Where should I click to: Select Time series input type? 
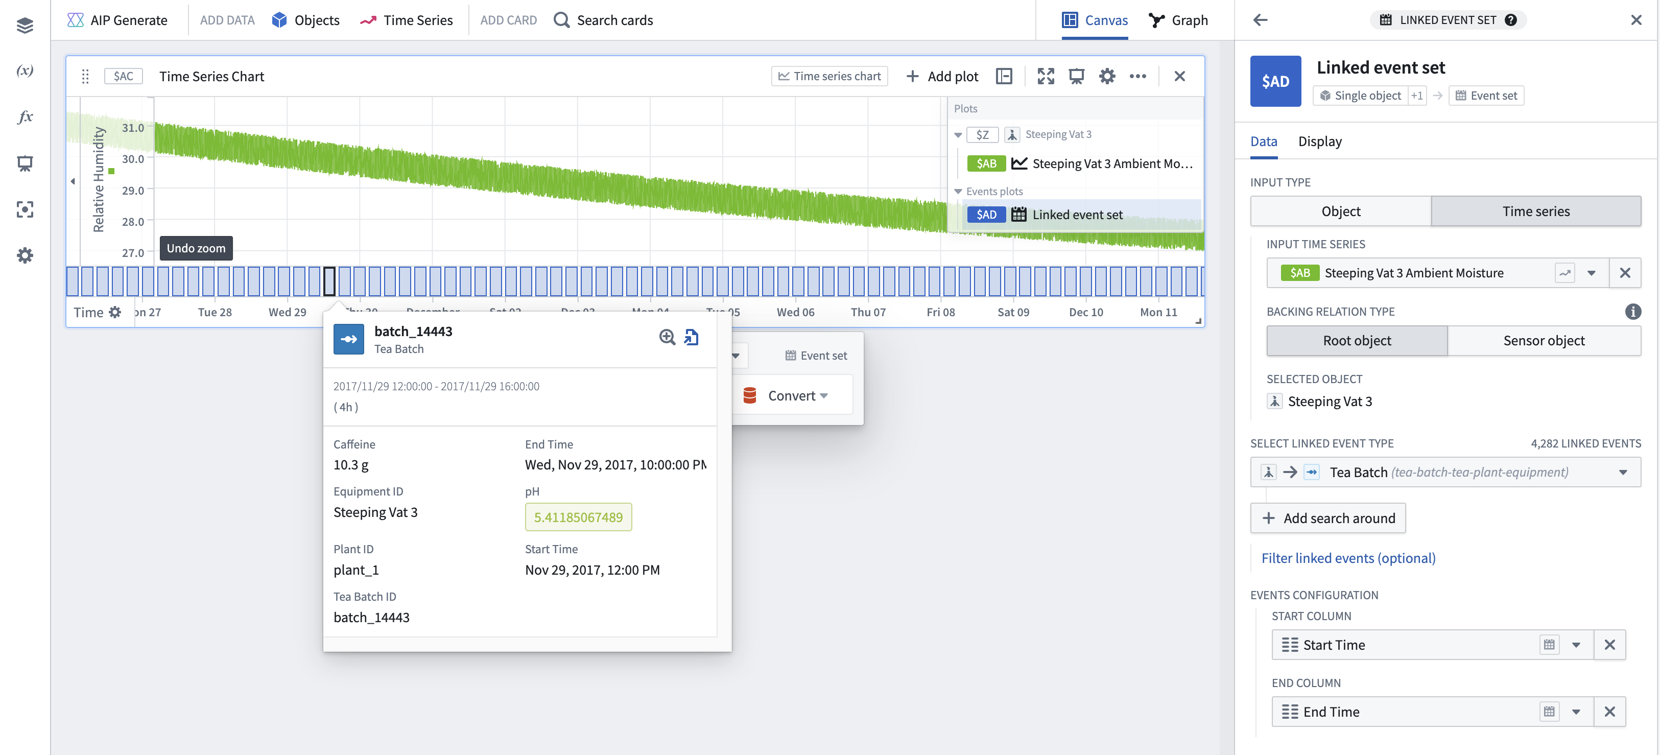click(x=1536, y=211)
